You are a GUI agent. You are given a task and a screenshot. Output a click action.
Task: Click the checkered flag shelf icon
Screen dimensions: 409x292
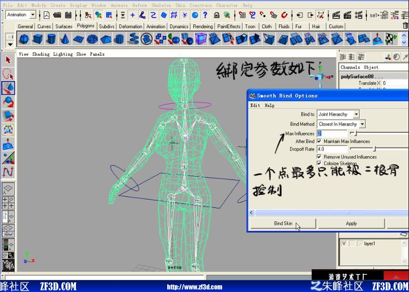(x=391, y=39)
